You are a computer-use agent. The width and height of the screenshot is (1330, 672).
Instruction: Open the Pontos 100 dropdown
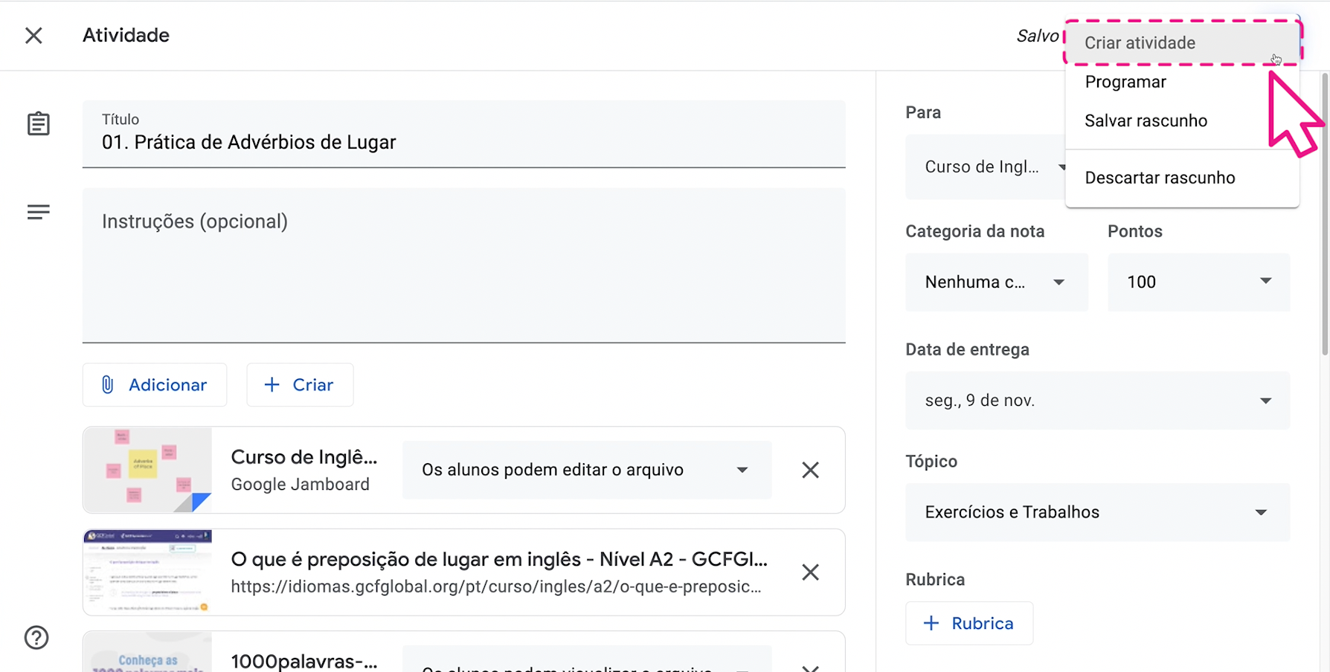[1198, 282]
